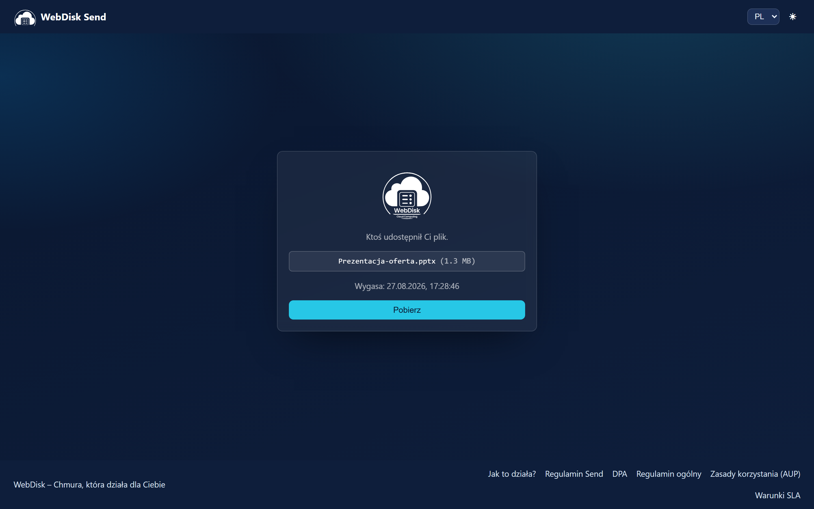The width and height of the screenshot is (814, 509).
Task: Open the PL language dropdown
Action: click(763, 16)
